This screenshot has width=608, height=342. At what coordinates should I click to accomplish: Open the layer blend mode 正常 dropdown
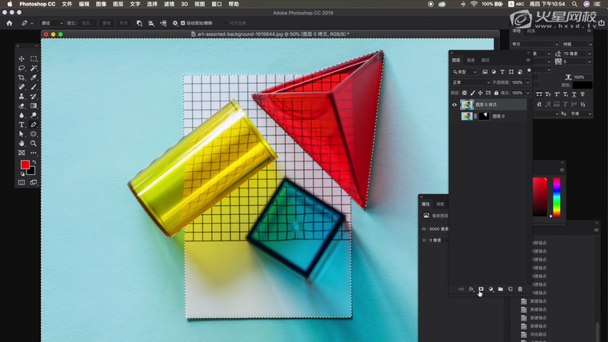[x=470, y=82]
